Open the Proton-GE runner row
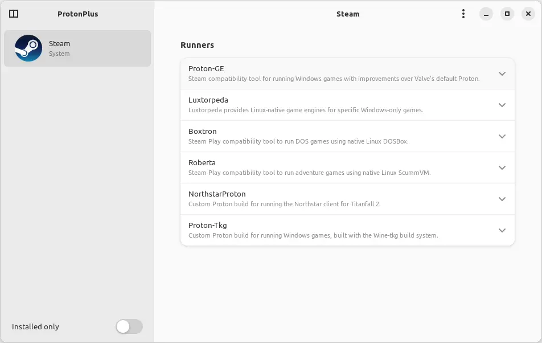The image size is (542, 343). pos(347,73)
